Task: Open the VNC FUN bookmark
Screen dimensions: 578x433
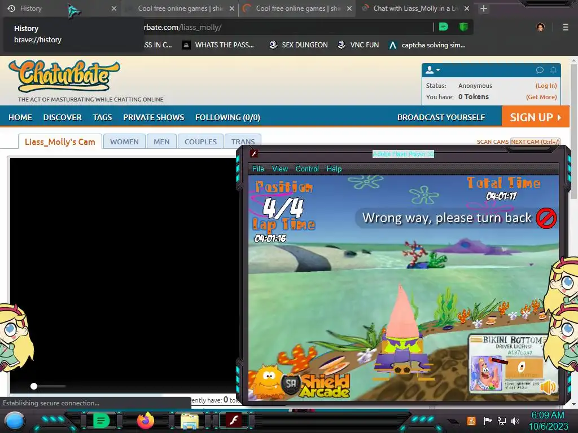Action: 358,45
